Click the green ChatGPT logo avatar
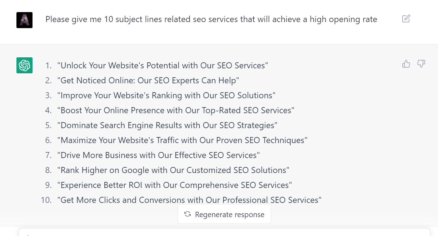 [x=24, y=65]
